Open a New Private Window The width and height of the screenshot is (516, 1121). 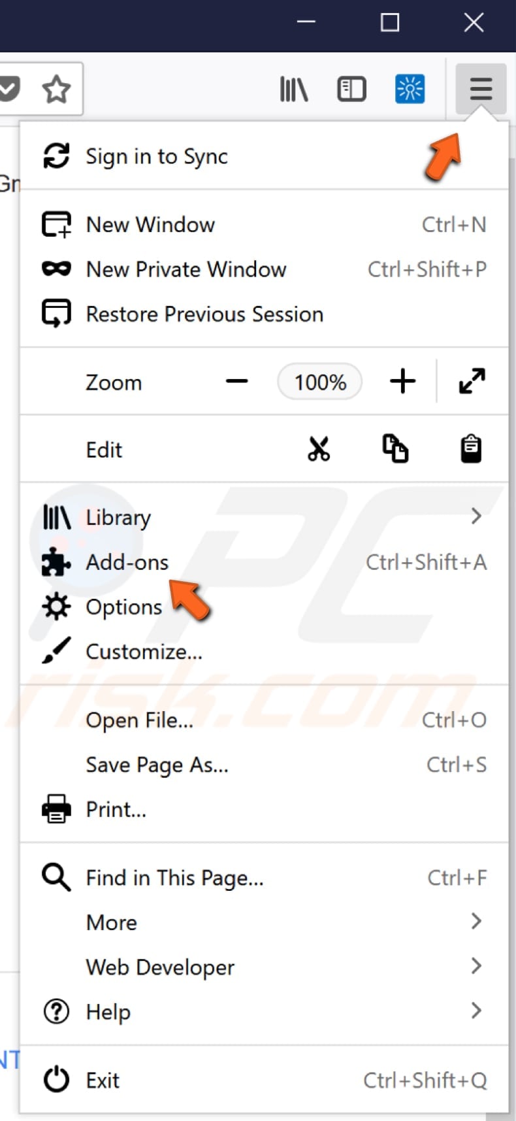point(185,269)
